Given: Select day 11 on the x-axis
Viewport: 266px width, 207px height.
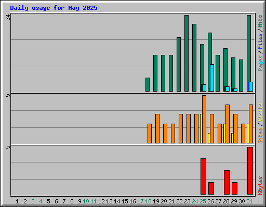Looking at the screenshot, I should click(x=94, y=201).
